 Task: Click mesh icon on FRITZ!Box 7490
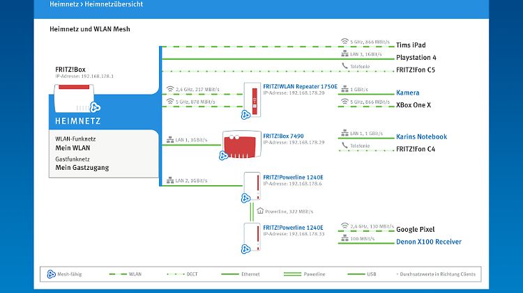click(x=223, y=155)
